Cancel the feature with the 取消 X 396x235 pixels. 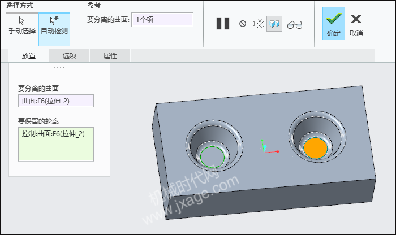click(x=356, y=25)
